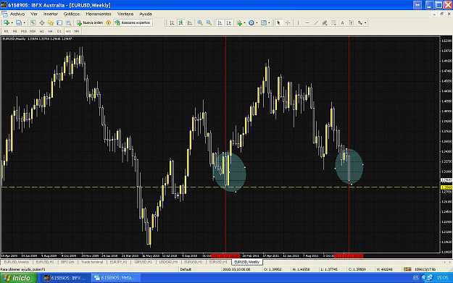The image size is (453, 283).
Task: Select the cursor arrow tool
Action: tap(278, 22)
